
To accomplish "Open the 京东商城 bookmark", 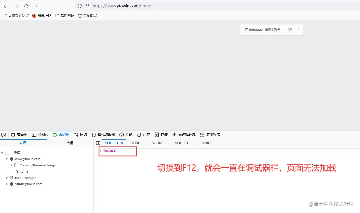I will [88, 16].
